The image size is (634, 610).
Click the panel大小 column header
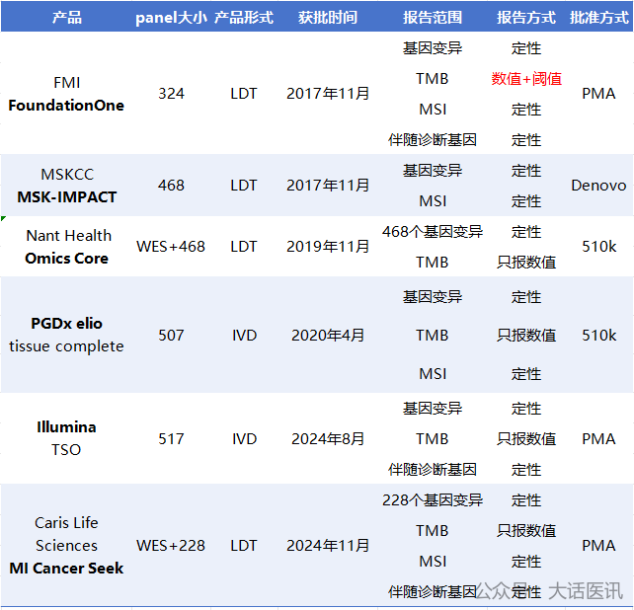[x=171, y=18]
